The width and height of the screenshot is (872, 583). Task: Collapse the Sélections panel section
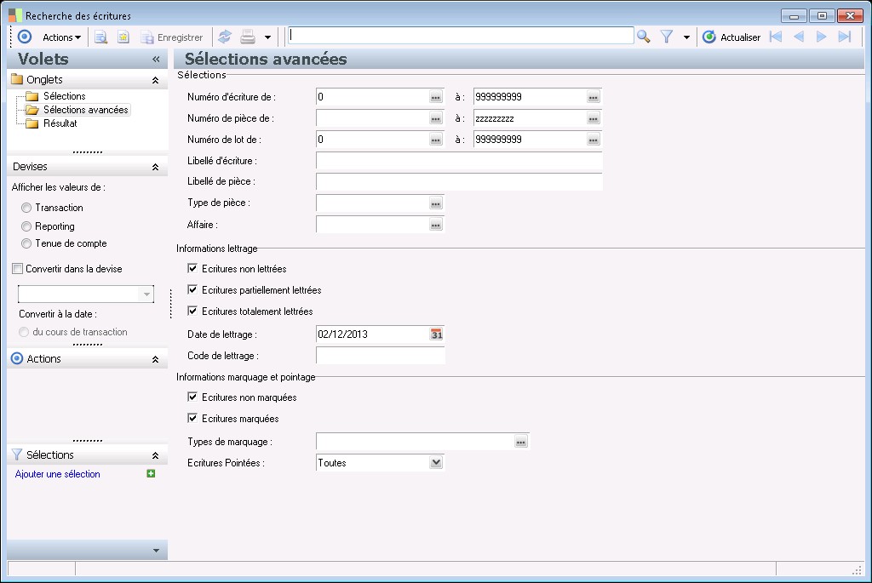pyautogui.click(x=155, y=455)
